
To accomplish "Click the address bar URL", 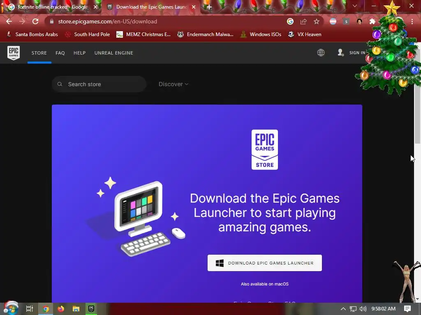I will click(107, 21).
